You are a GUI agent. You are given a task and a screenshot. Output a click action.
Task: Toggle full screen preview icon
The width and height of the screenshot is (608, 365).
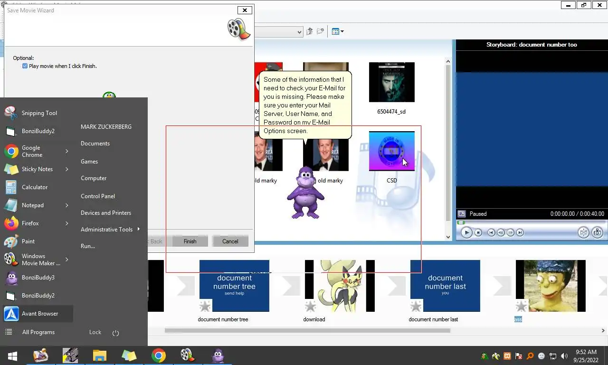pos(461,214)
